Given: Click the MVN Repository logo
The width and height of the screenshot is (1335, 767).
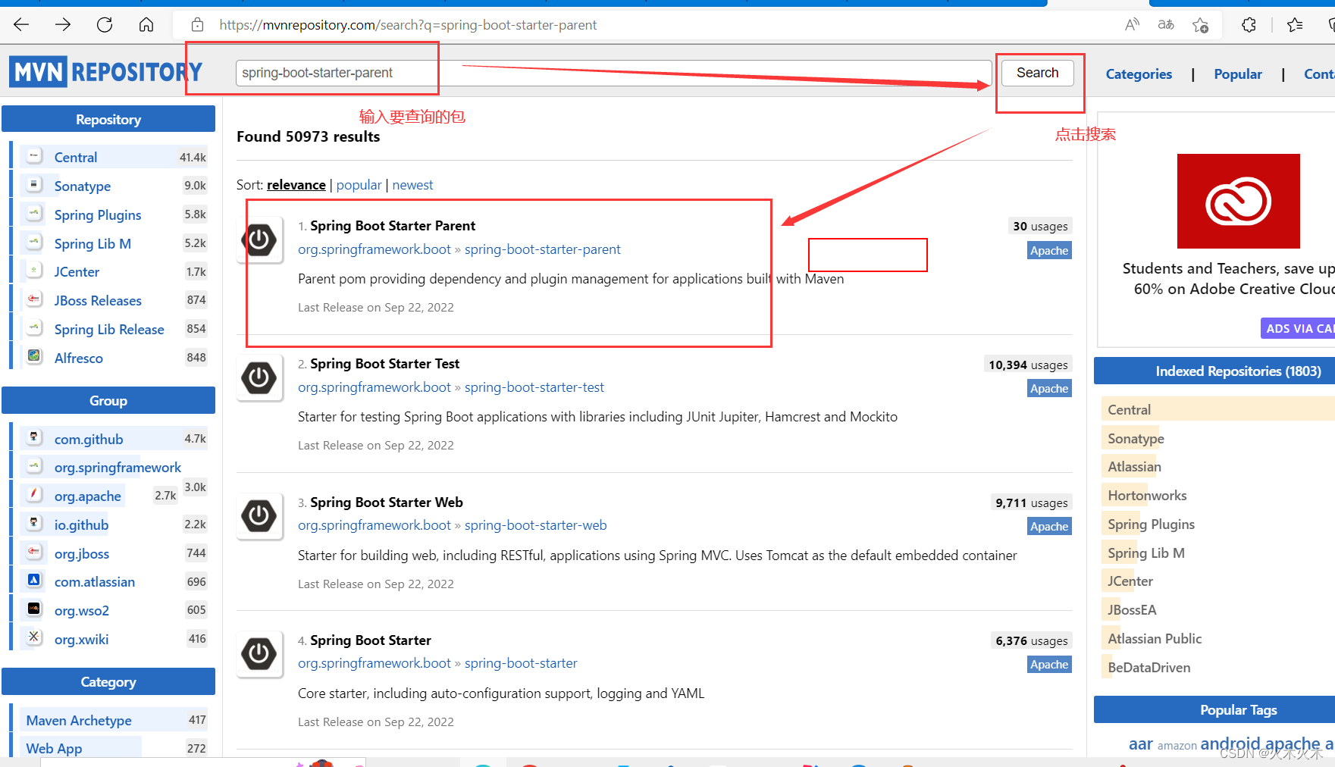Looking at the screenshot, I should coord(106,72).
